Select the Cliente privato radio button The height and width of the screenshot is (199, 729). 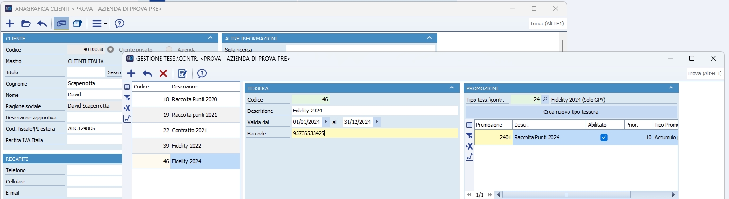coord(110,49)
